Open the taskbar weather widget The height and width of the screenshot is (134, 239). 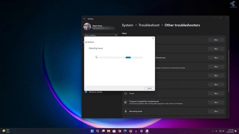[x=6, y=131]
